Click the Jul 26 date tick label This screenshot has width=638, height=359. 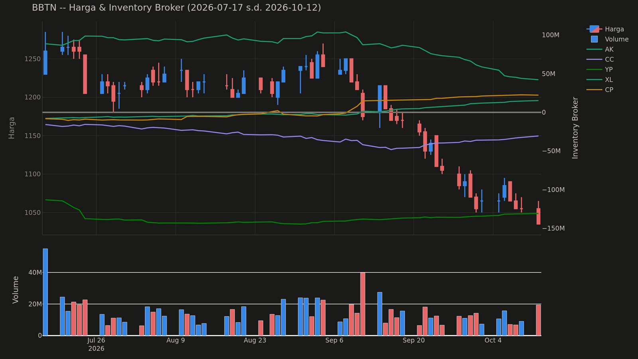(96, 340)
